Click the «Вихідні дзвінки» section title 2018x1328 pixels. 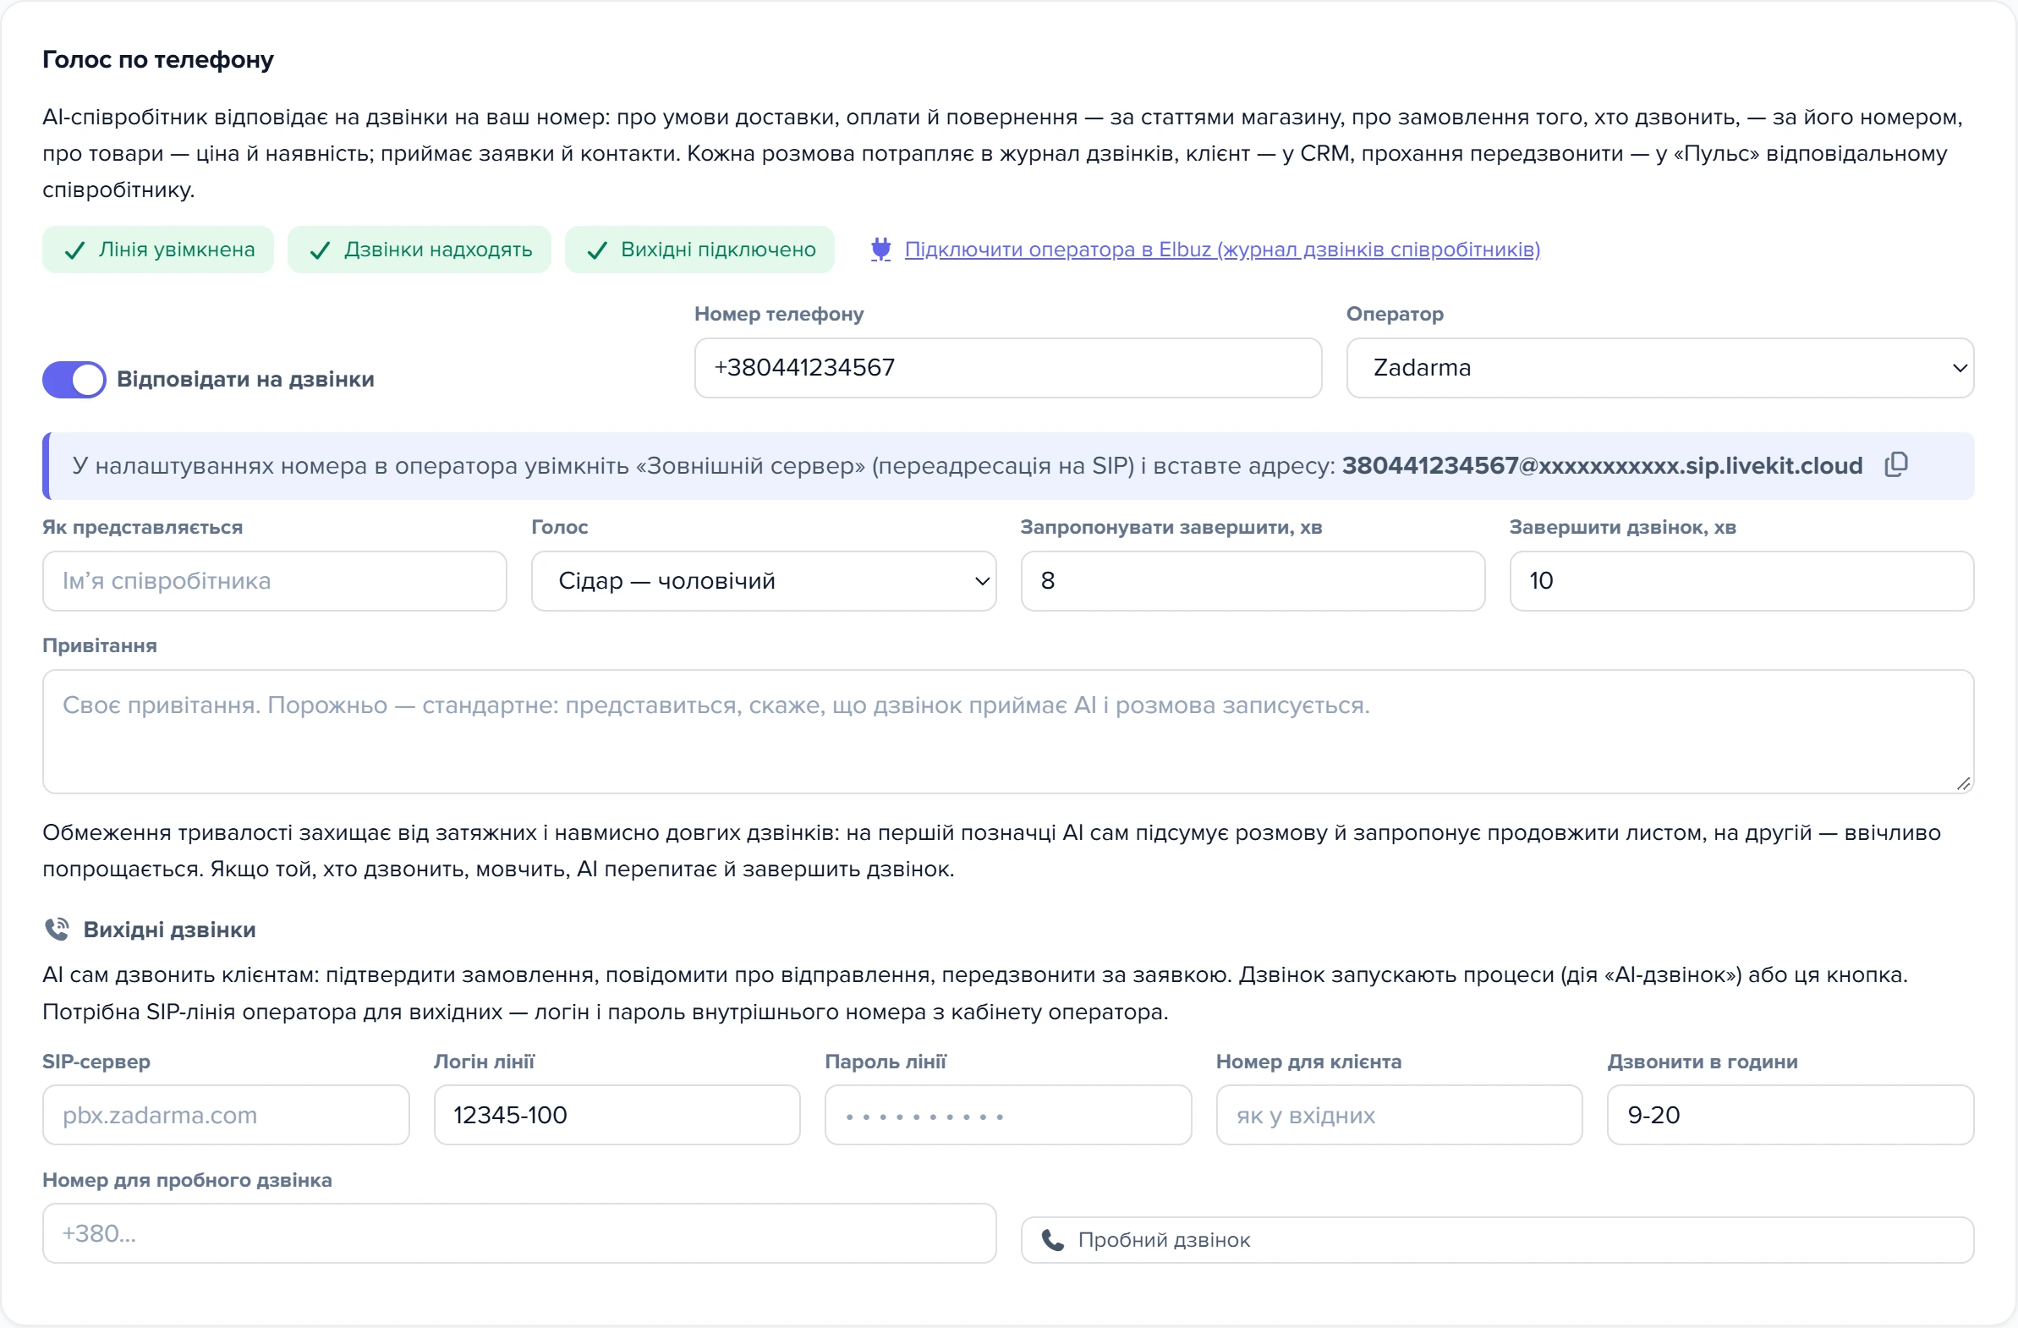coord(170,930)
